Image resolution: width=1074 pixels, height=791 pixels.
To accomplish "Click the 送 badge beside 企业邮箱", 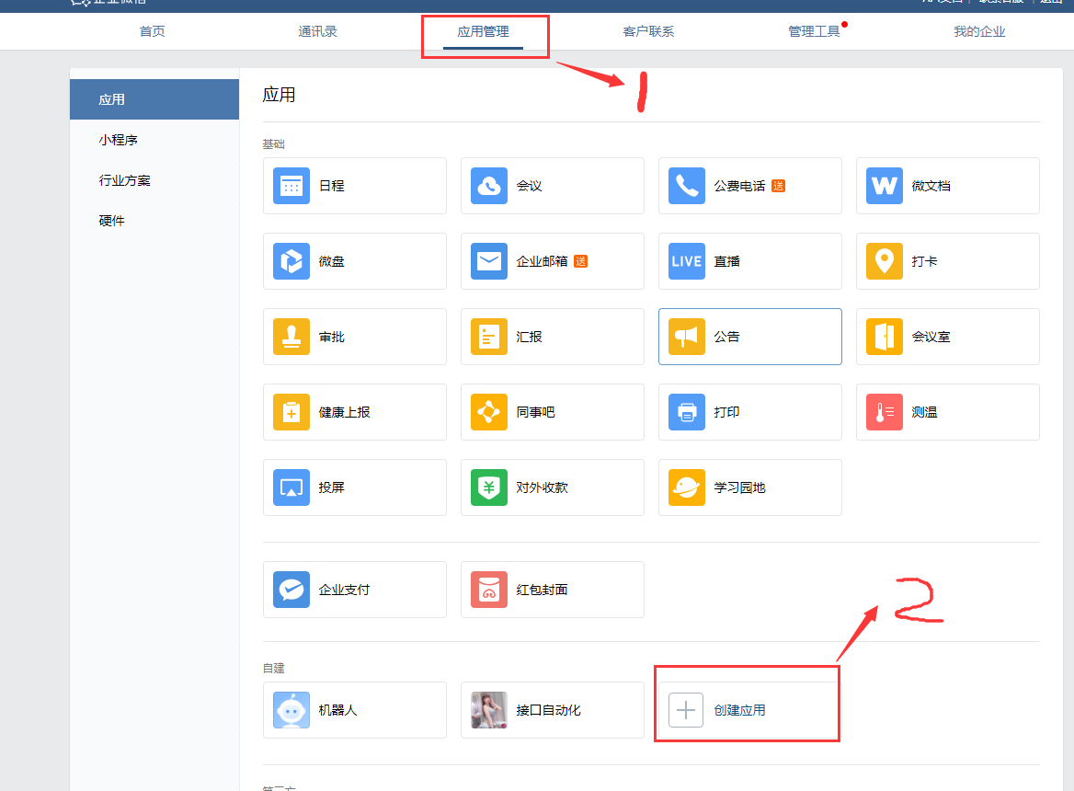I will click(581, 261).
